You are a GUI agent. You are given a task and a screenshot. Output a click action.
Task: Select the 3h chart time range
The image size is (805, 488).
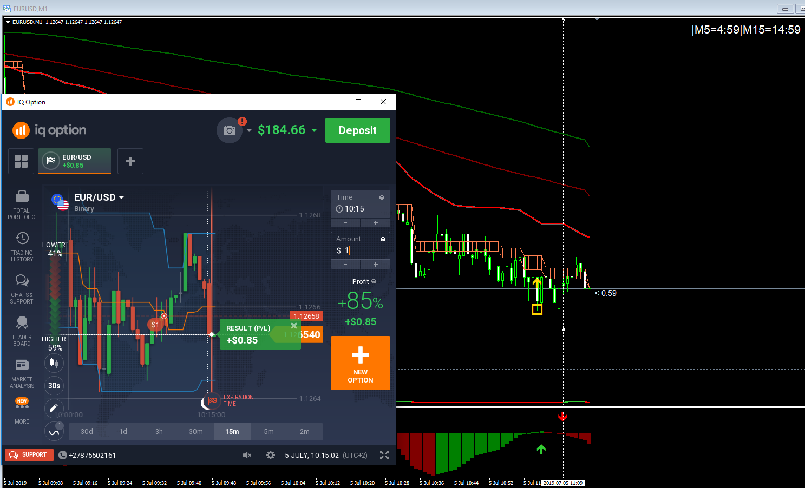[x=159, y=432]
